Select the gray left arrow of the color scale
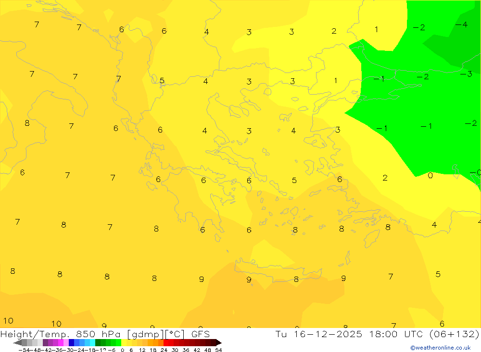 (17, 343)
